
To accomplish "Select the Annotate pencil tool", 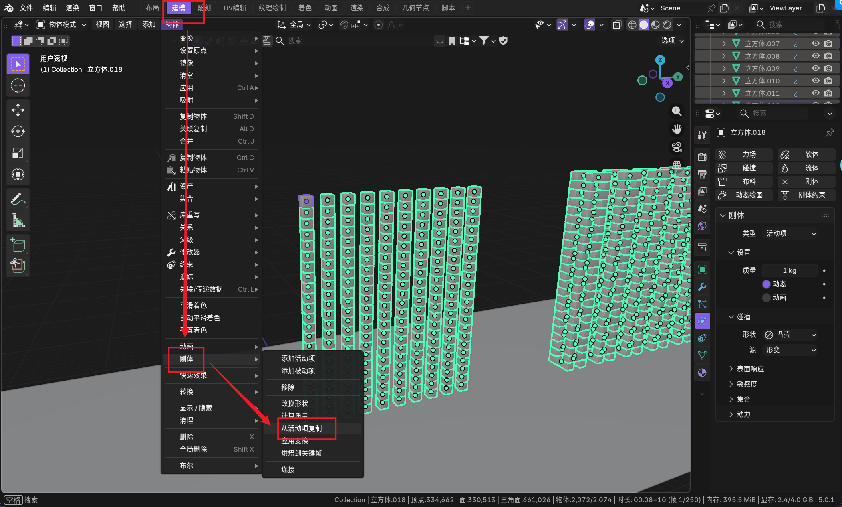I will [x=18, y=199].
